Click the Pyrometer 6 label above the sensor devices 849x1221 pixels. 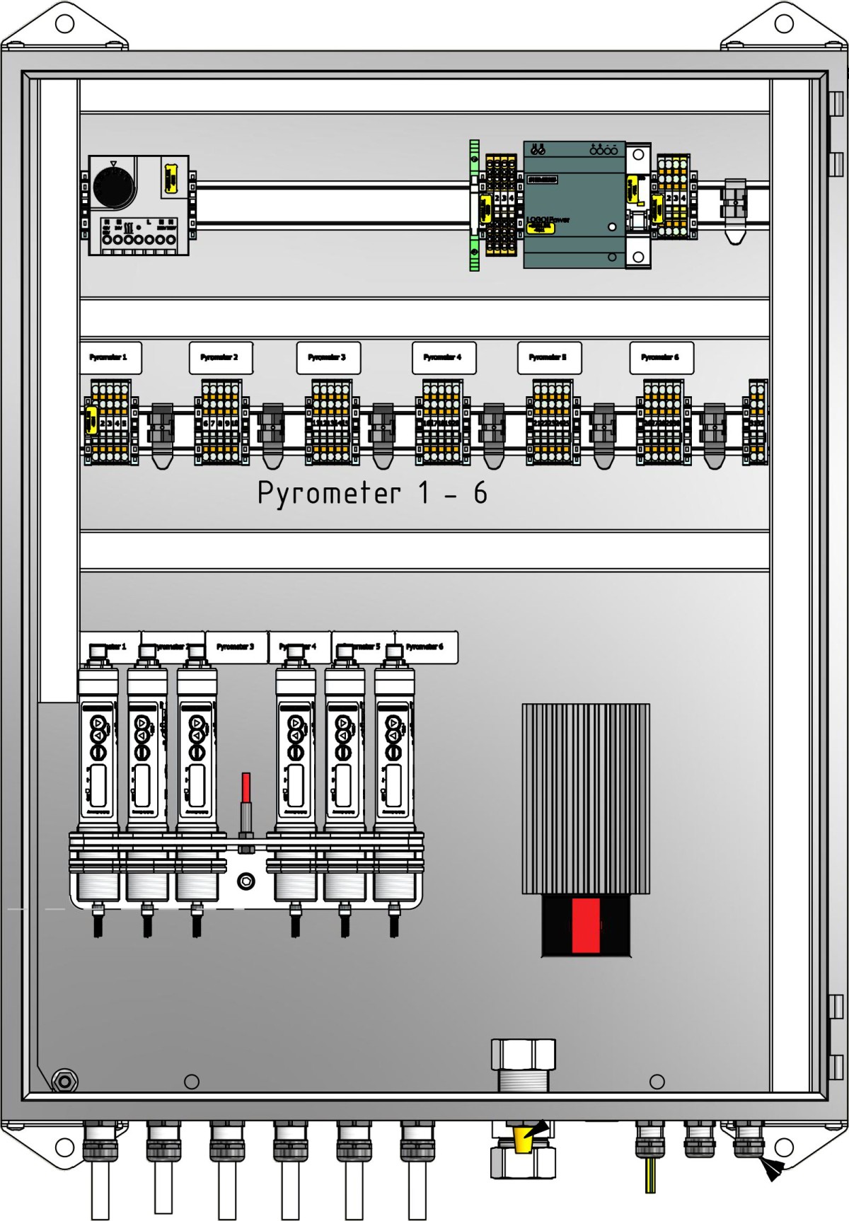[x=427, y=647]
